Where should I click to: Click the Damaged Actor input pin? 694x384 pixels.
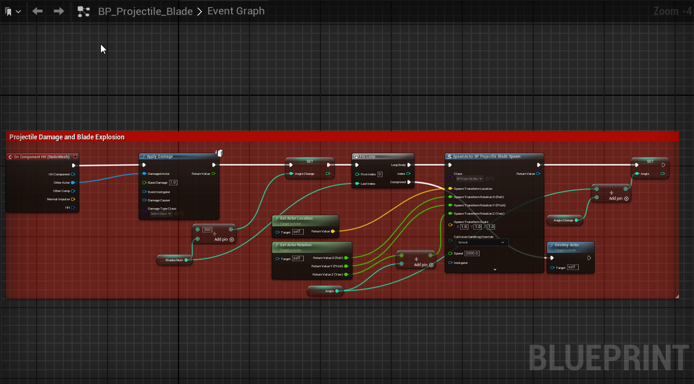[x=144, y=174]
